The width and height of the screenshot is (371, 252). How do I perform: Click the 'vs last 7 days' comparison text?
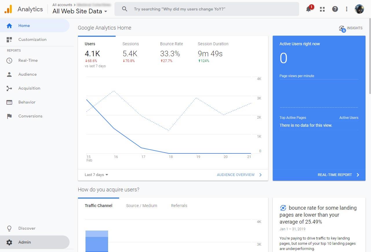point(95,66)
